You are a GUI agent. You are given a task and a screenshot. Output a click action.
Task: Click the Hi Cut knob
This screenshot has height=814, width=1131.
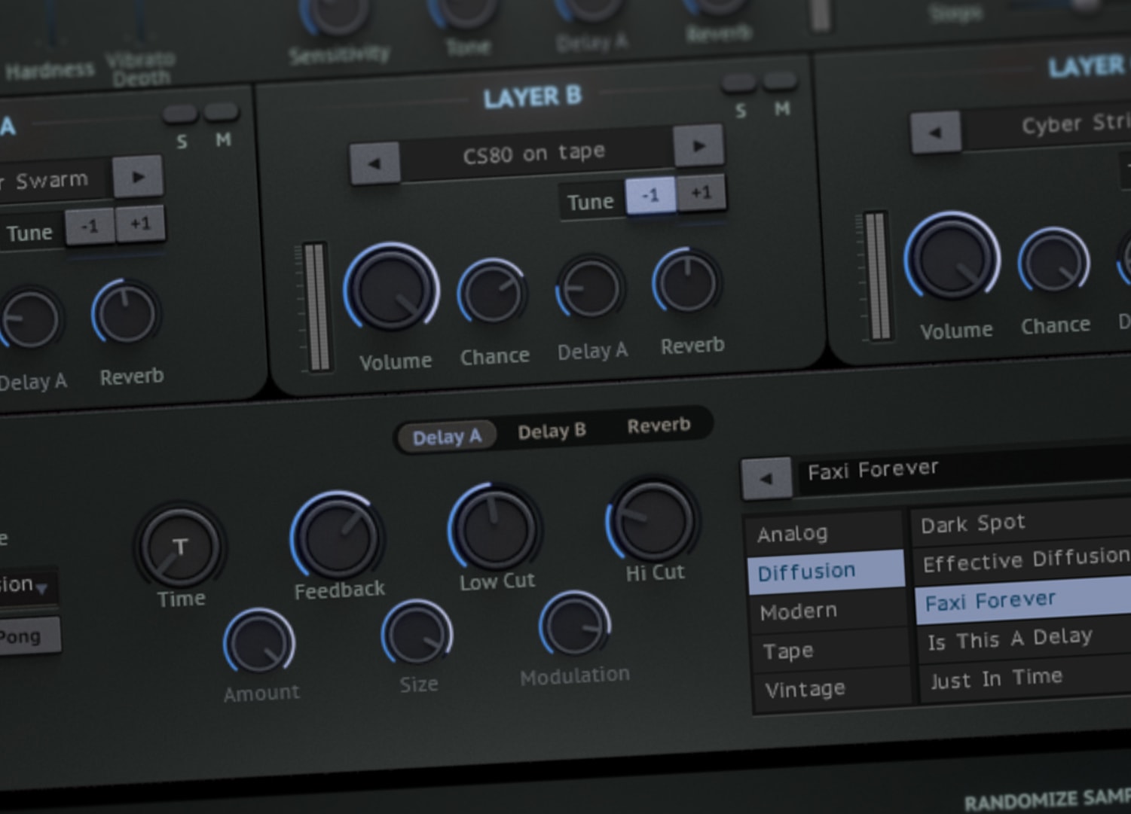click(x=653, y=520)
